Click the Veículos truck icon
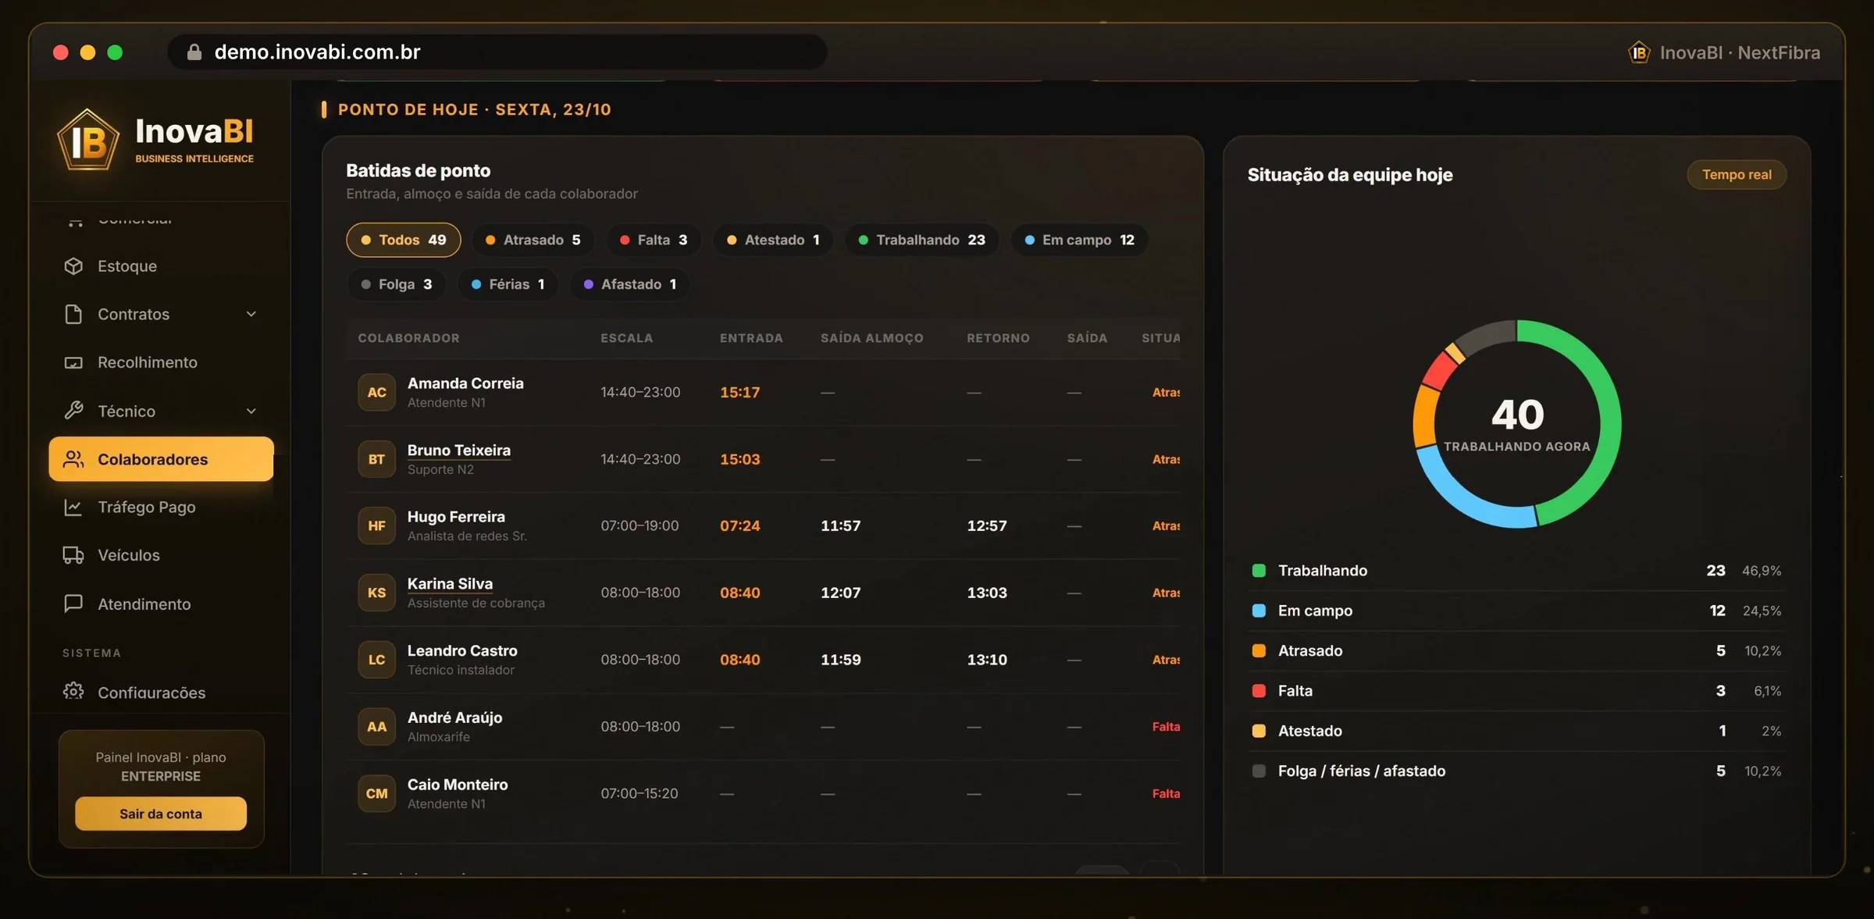Viewport: 1874px width, 919px height. 73,555
